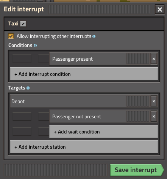Viewport: 167px width, 179px height.
Task: Toggle Allow interrupting other interrupts checkbox
Action: coord(11,36)
